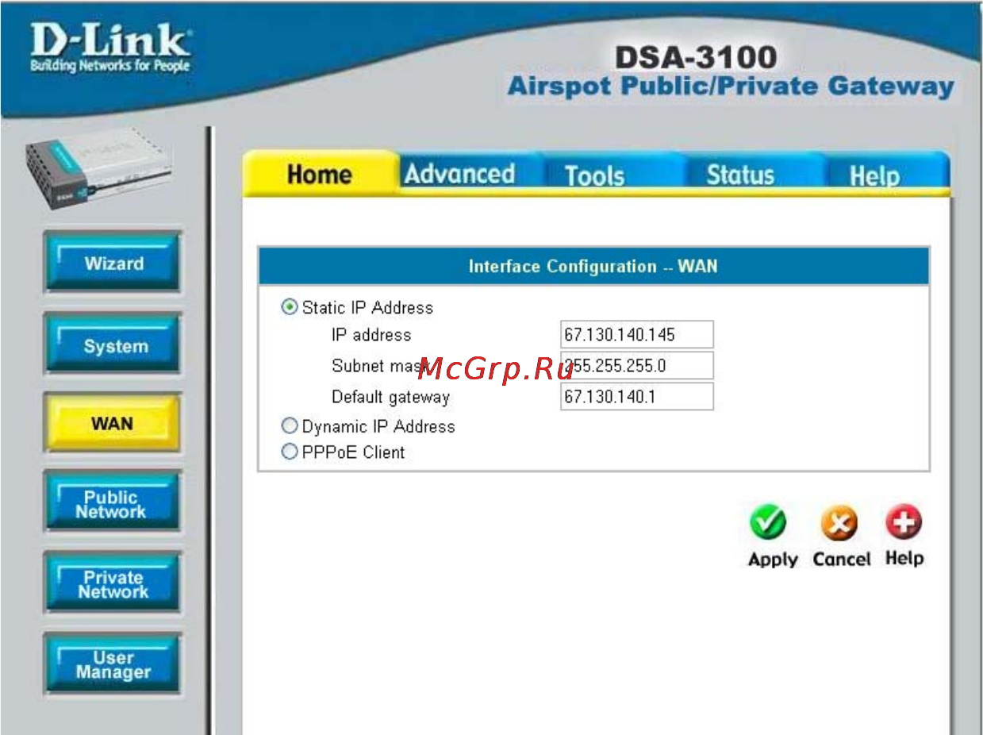Select the PPPoE Client radio button
The width and height of the screenshot is (983, 735).
tap(290, 452)
